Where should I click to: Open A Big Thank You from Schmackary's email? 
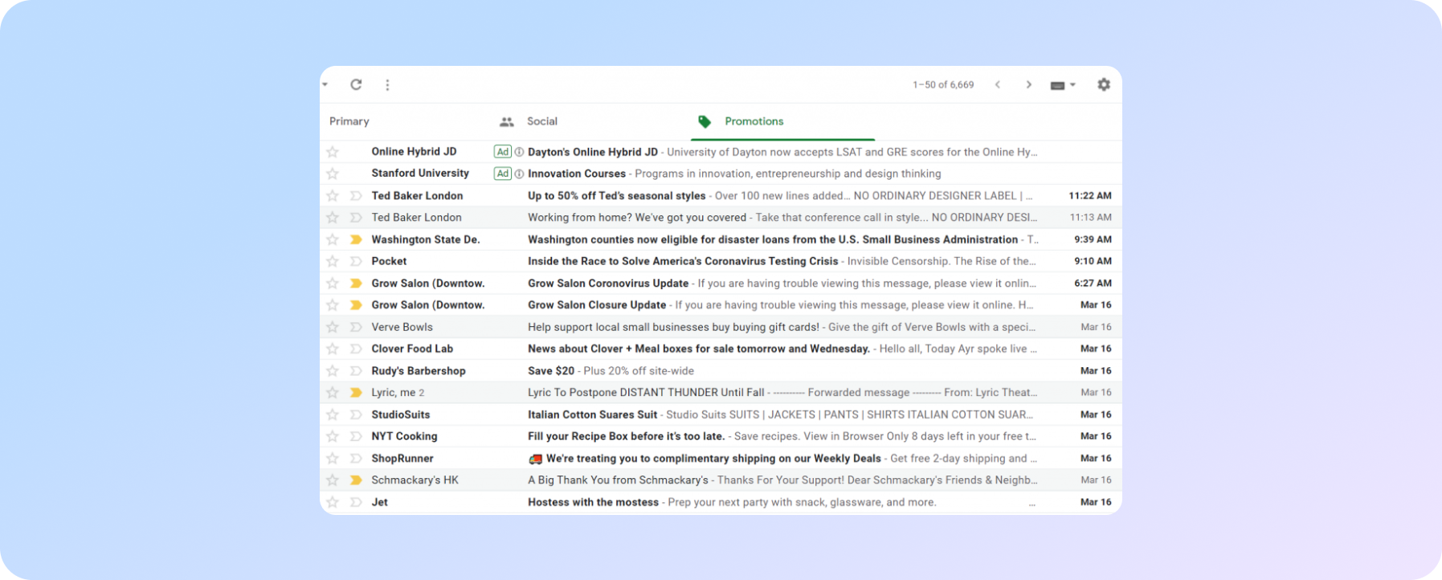pos(721,480)
